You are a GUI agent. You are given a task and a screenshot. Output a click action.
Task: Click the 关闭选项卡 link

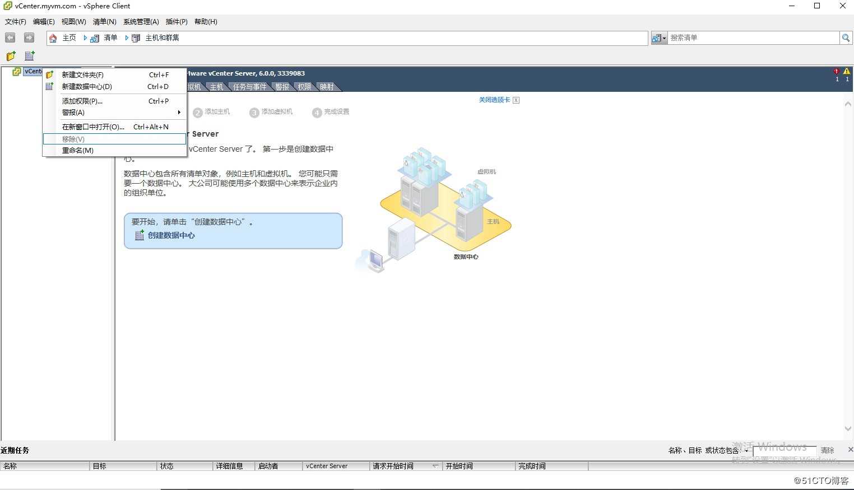pyautogui.click(x=494, y=100)
